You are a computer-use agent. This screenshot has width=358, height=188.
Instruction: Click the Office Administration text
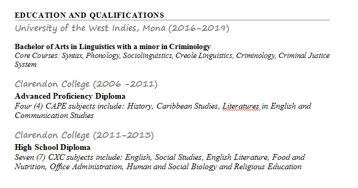click(x=86, y=167)
